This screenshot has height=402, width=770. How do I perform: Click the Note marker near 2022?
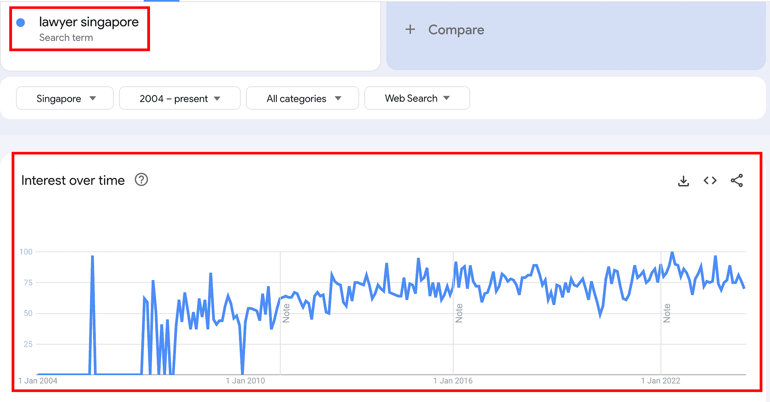coord(667,313)
